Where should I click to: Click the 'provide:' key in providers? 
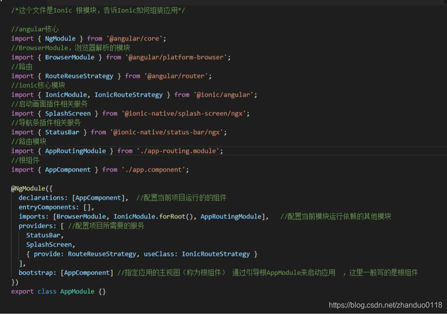coord(49,254)
